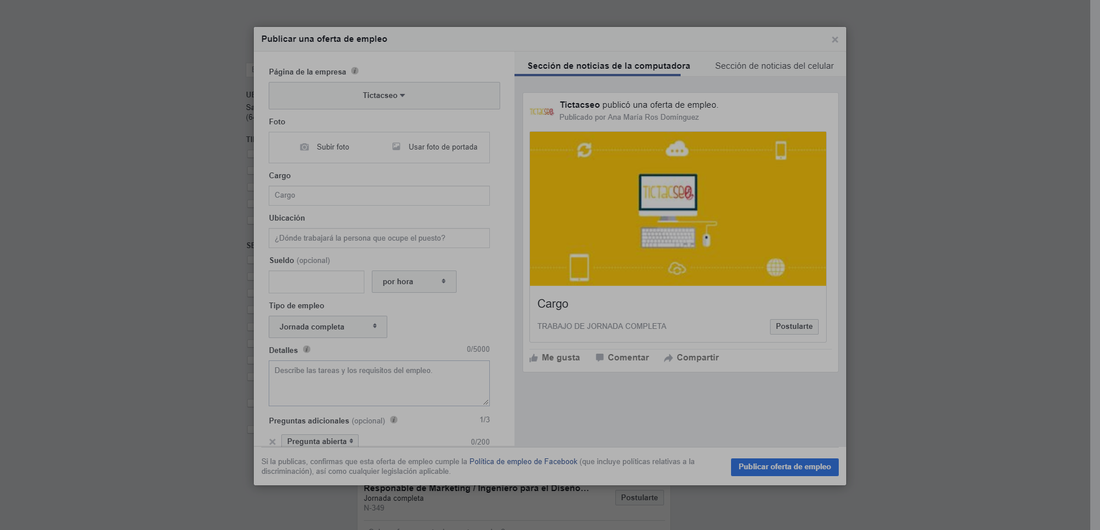The image size is (1100, 530).
Task: Click the picture icon for Usar foto de portada
Action: (396, 147)
